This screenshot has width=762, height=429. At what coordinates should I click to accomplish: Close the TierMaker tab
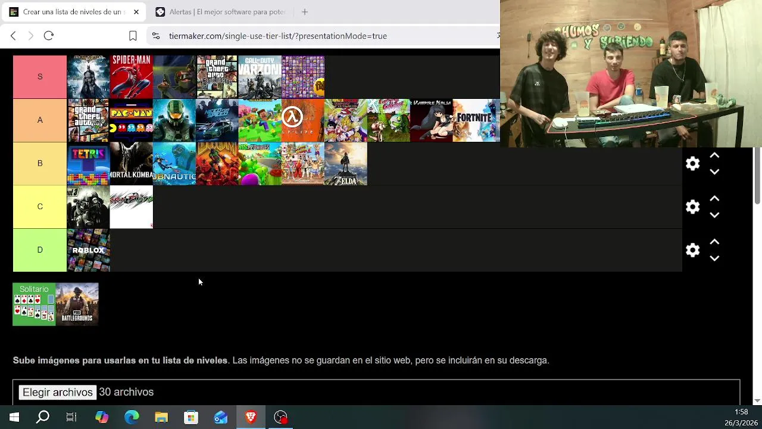click(136, 12)
